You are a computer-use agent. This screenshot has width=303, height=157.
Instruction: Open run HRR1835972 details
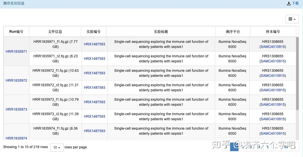click(16, 80)
